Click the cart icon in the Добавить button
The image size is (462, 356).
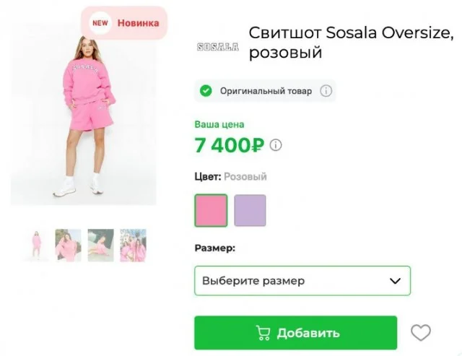coord(263,333)
